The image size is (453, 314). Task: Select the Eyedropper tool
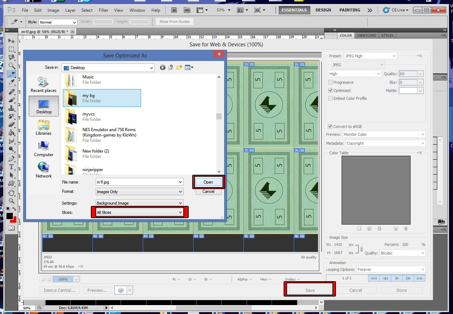11,82
